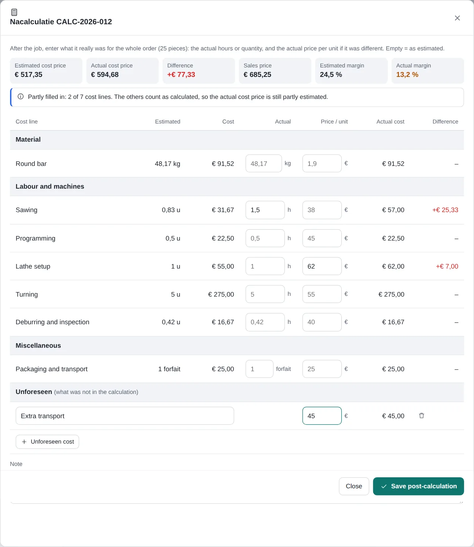This screenshot has width=474, height=547.
Task: Click Deburring and inspection price field
Action: 322,322
